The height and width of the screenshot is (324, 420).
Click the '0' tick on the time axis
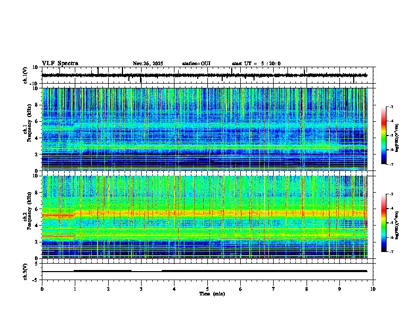click(42, 289)
